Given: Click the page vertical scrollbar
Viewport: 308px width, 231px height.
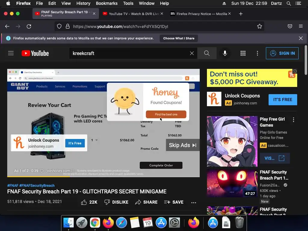Looking at the screenshot, I should click(306, 60).
